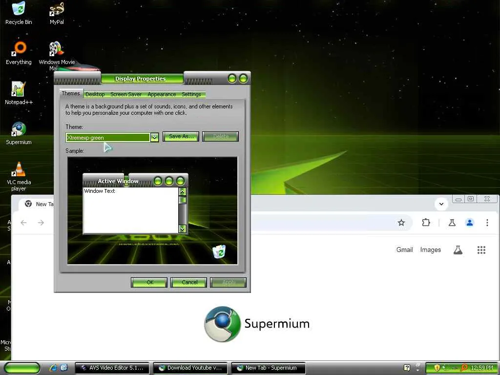Expand the Theme dropdown arrow

[x=154, y=137]
